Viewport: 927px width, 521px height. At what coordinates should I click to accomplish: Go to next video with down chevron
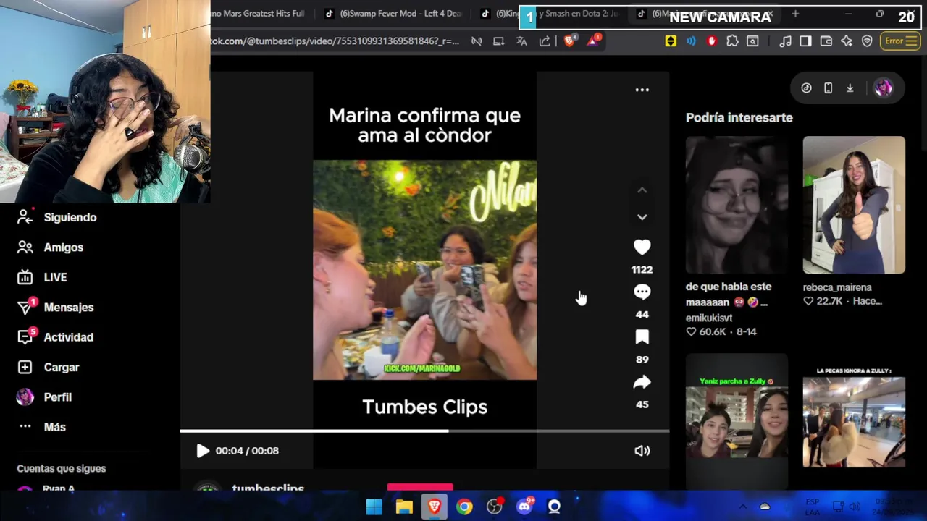(x=642, y=217)
